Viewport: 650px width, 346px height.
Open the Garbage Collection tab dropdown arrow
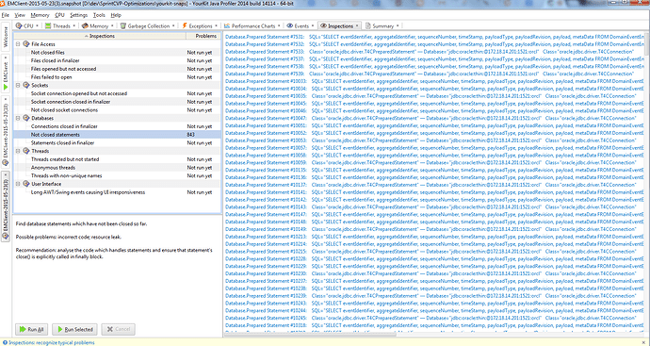(x=173, y=25)
